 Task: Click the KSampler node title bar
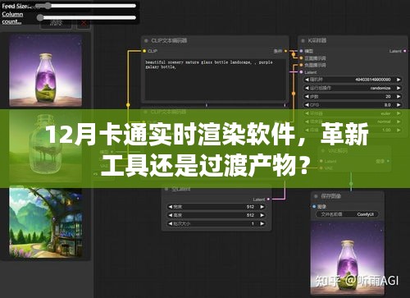(x=353, y=41)
